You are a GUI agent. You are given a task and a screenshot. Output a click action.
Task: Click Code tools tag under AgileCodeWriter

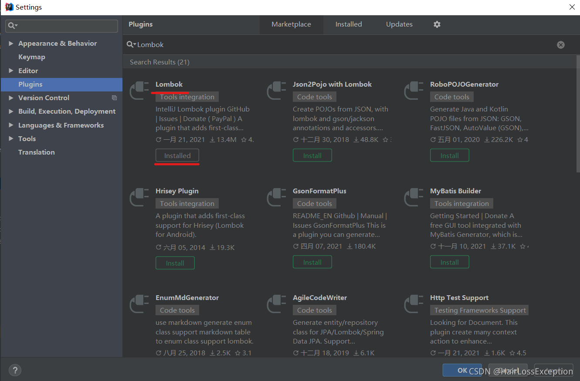click(315, 310)
